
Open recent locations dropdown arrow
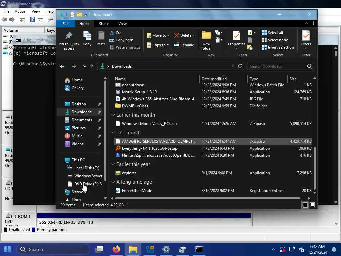85,66
